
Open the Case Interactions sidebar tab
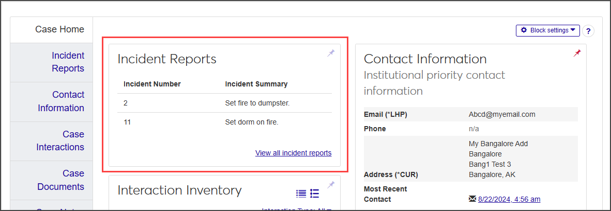click(x=60, y=140)
